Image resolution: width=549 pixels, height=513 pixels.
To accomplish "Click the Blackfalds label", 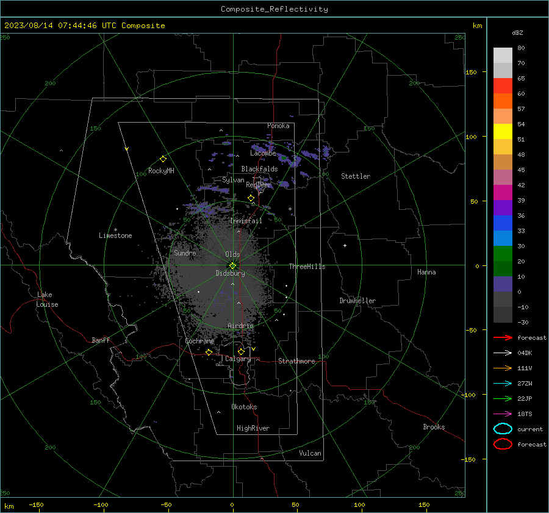I will tap(259, 169).
